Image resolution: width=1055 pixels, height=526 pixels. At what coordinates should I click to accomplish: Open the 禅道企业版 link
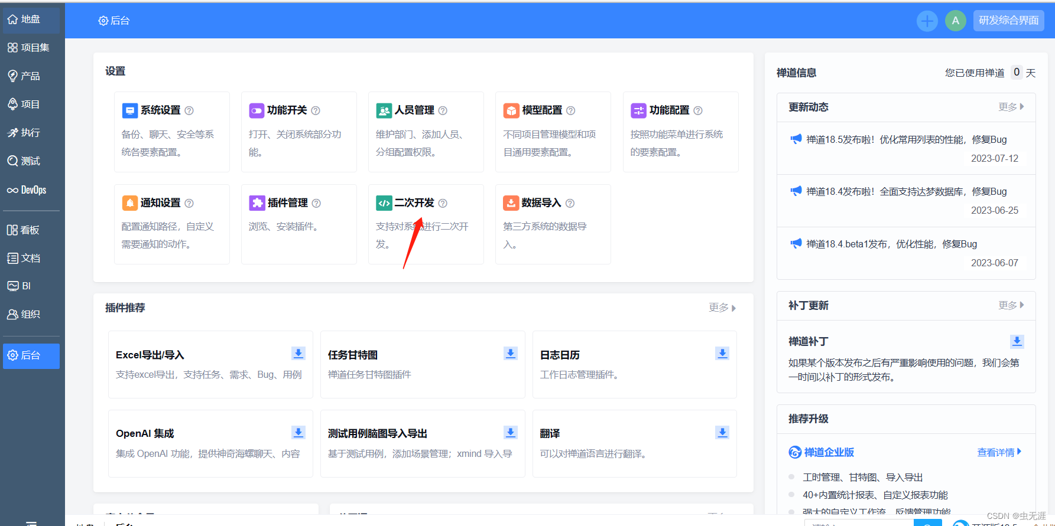(x=822, y=452)
